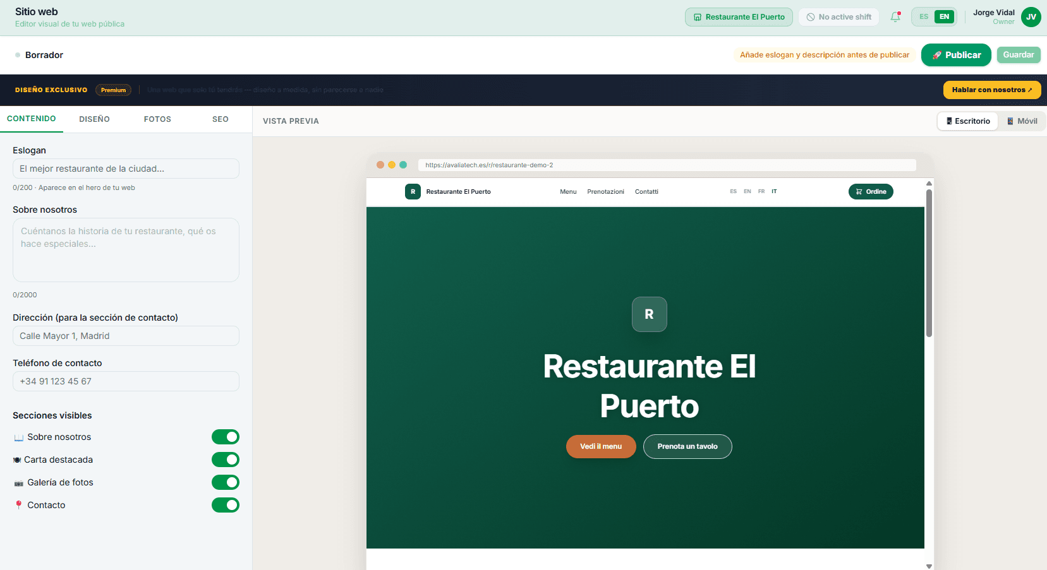
Task: Click the Guardar button
Action: pyautogui.click(x=1019, y=55)
